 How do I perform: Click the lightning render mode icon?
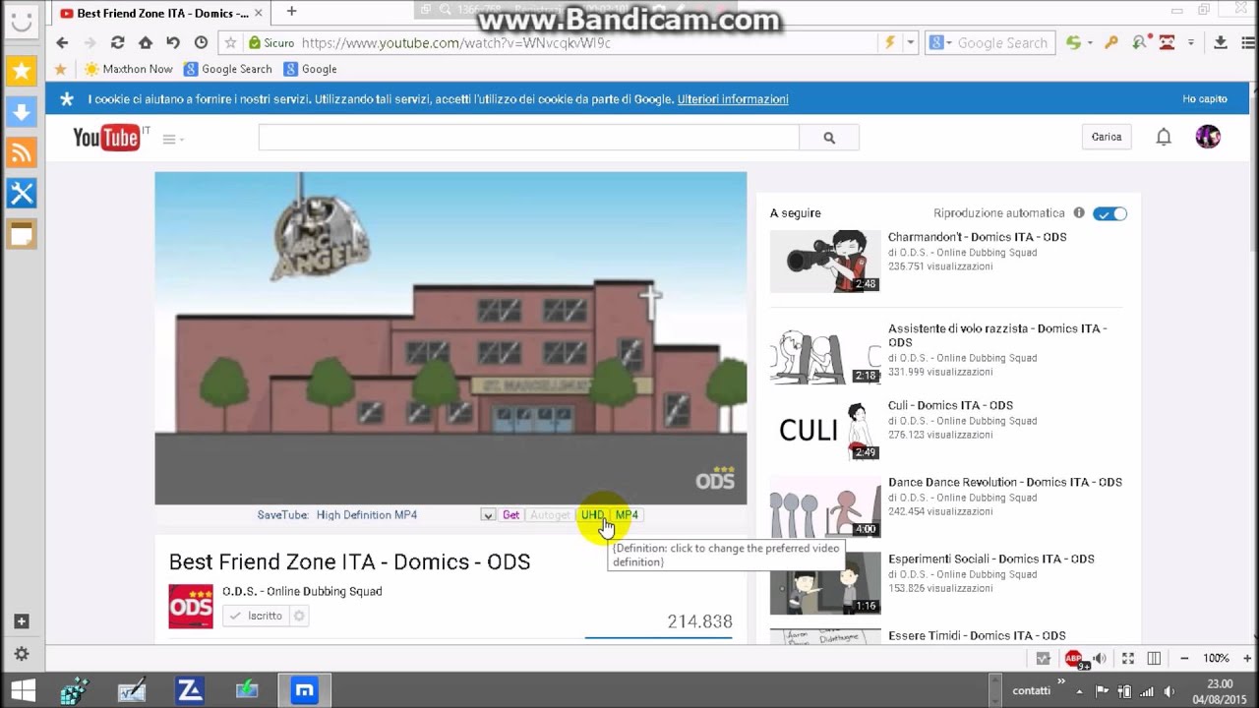click(890, 42)
